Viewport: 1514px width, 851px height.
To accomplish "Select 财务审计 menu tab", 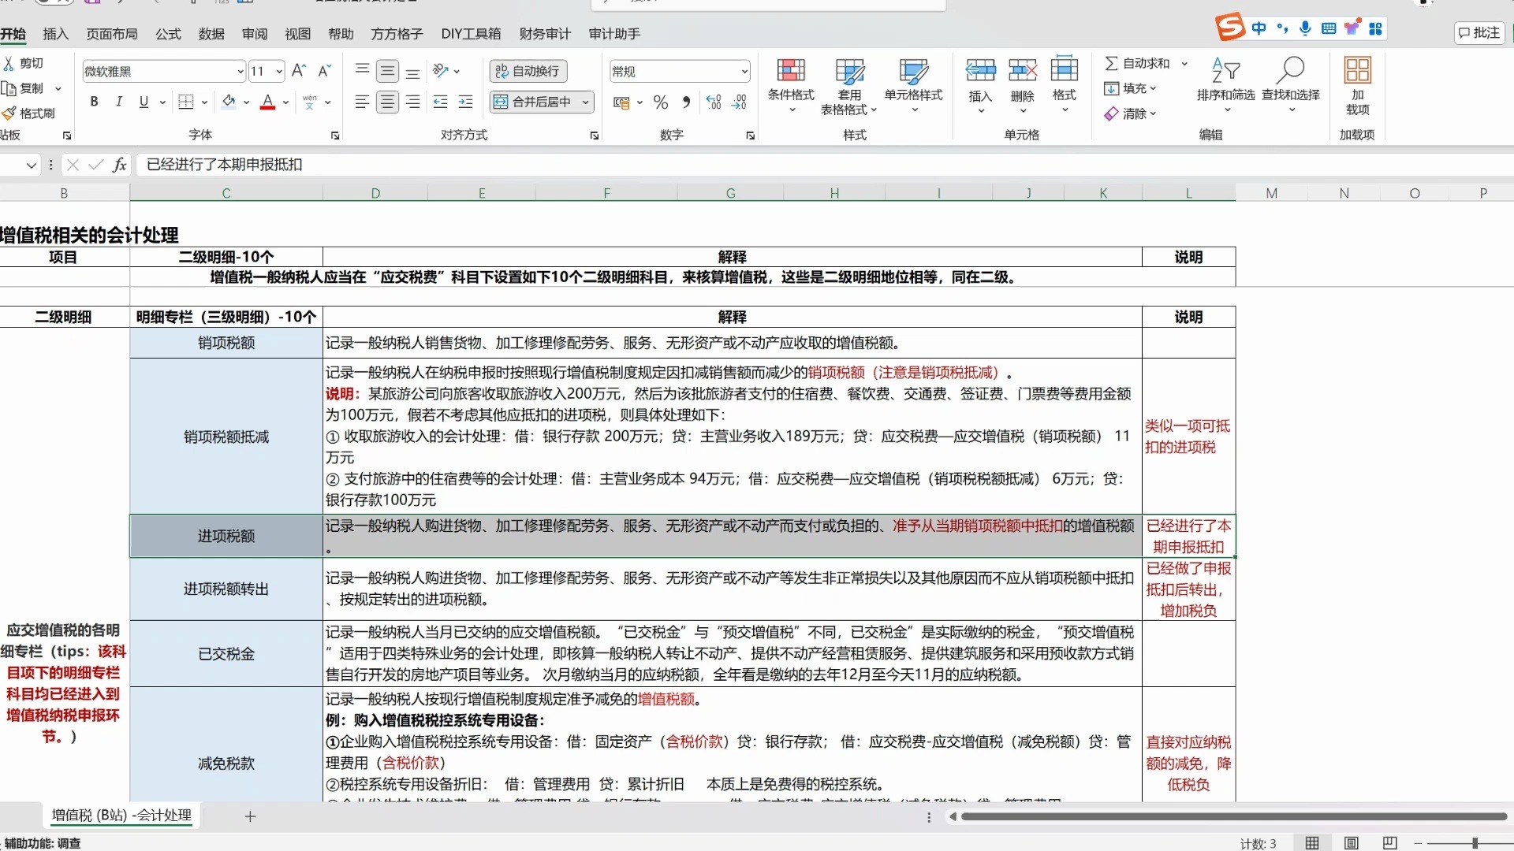I will tap(545, 33).
